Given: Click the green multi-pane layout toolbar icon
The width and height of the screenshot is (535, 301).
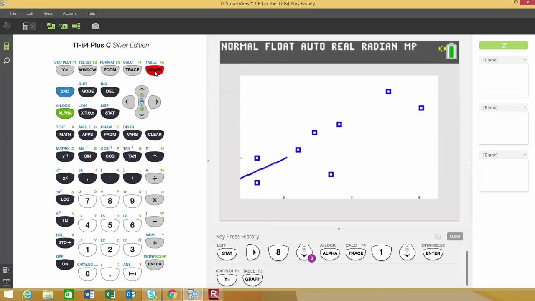Looking at the screenshot, I should click(x=76, y=26).
